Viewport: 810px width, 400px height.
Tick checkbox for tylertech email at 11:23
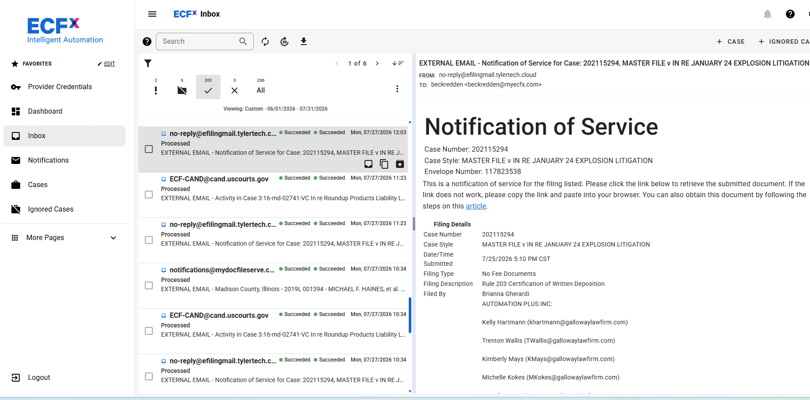tap(149, 240)
